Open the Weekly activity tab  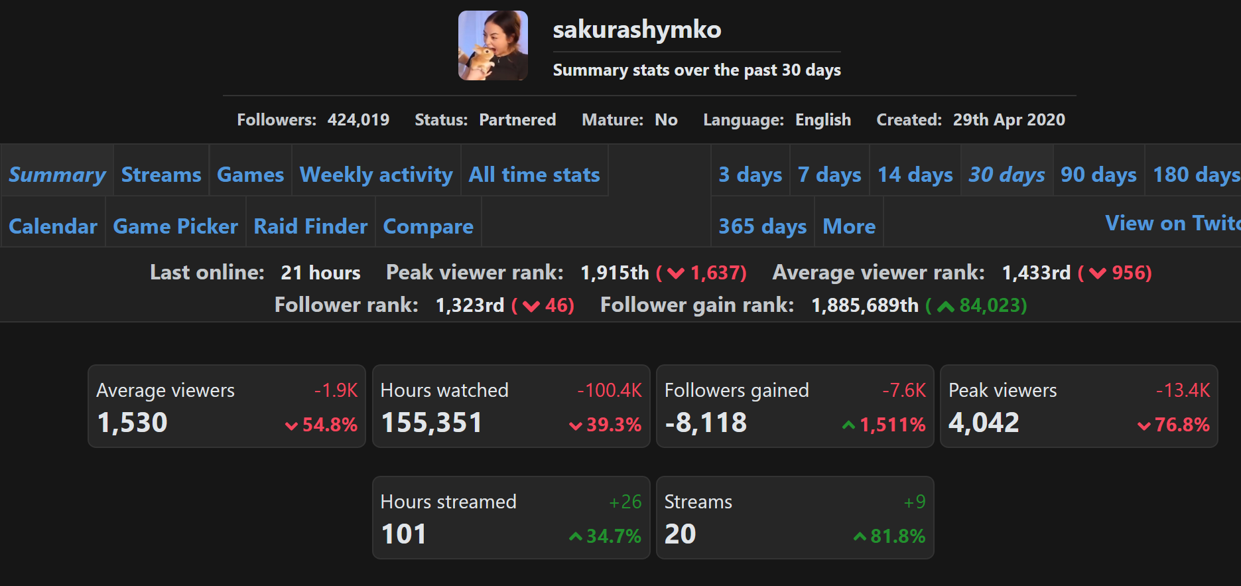[x=376, y=175]
